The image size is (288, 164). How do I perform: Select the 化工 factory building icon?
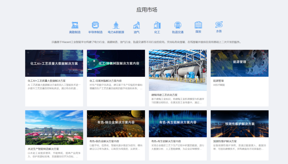tap(157, 25)
